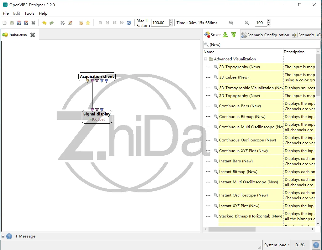Switch to the Scenario I/O tab
Viewport: 322px width, 250px height.
point(306,35)
